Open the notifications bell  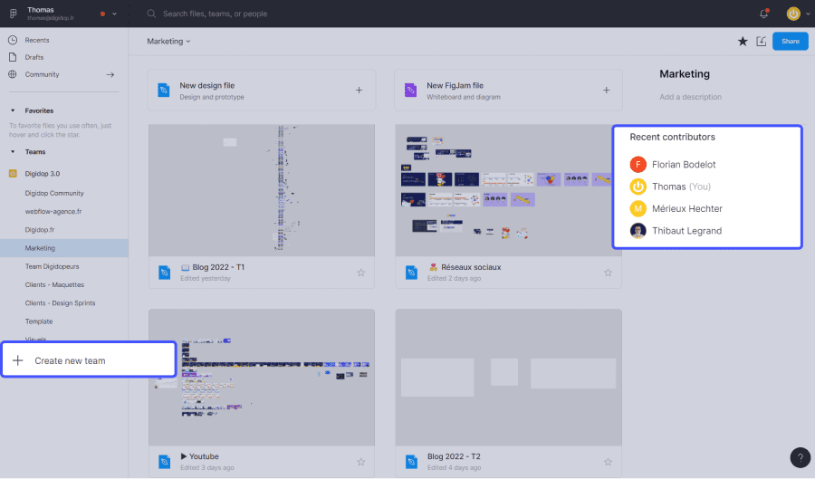763,14
